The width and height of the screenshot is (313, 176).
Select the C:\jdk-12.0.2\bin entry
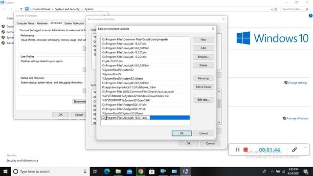[x=145, y=61]
